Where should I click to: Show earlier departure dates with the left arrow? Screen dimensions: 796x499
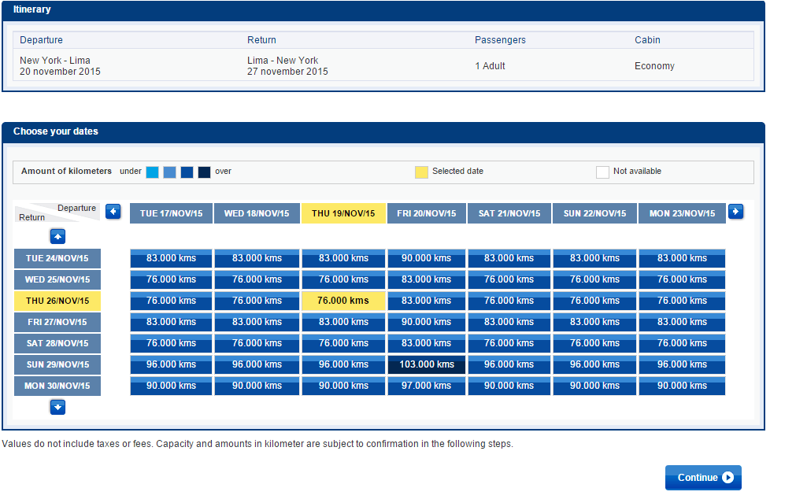[113, 212]
